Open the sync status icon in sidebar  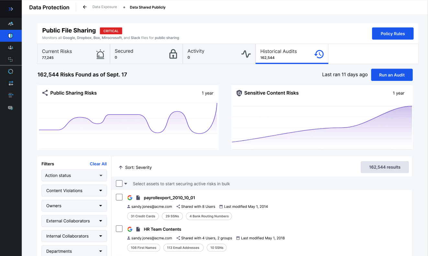[x=11, y=71]
